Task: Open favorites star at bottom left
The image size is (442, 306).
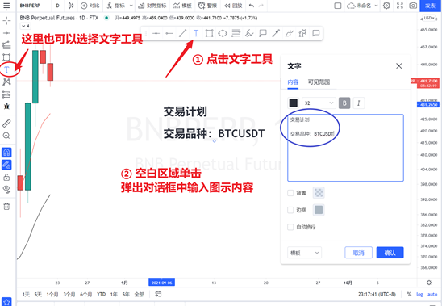Action: (6, 302)
